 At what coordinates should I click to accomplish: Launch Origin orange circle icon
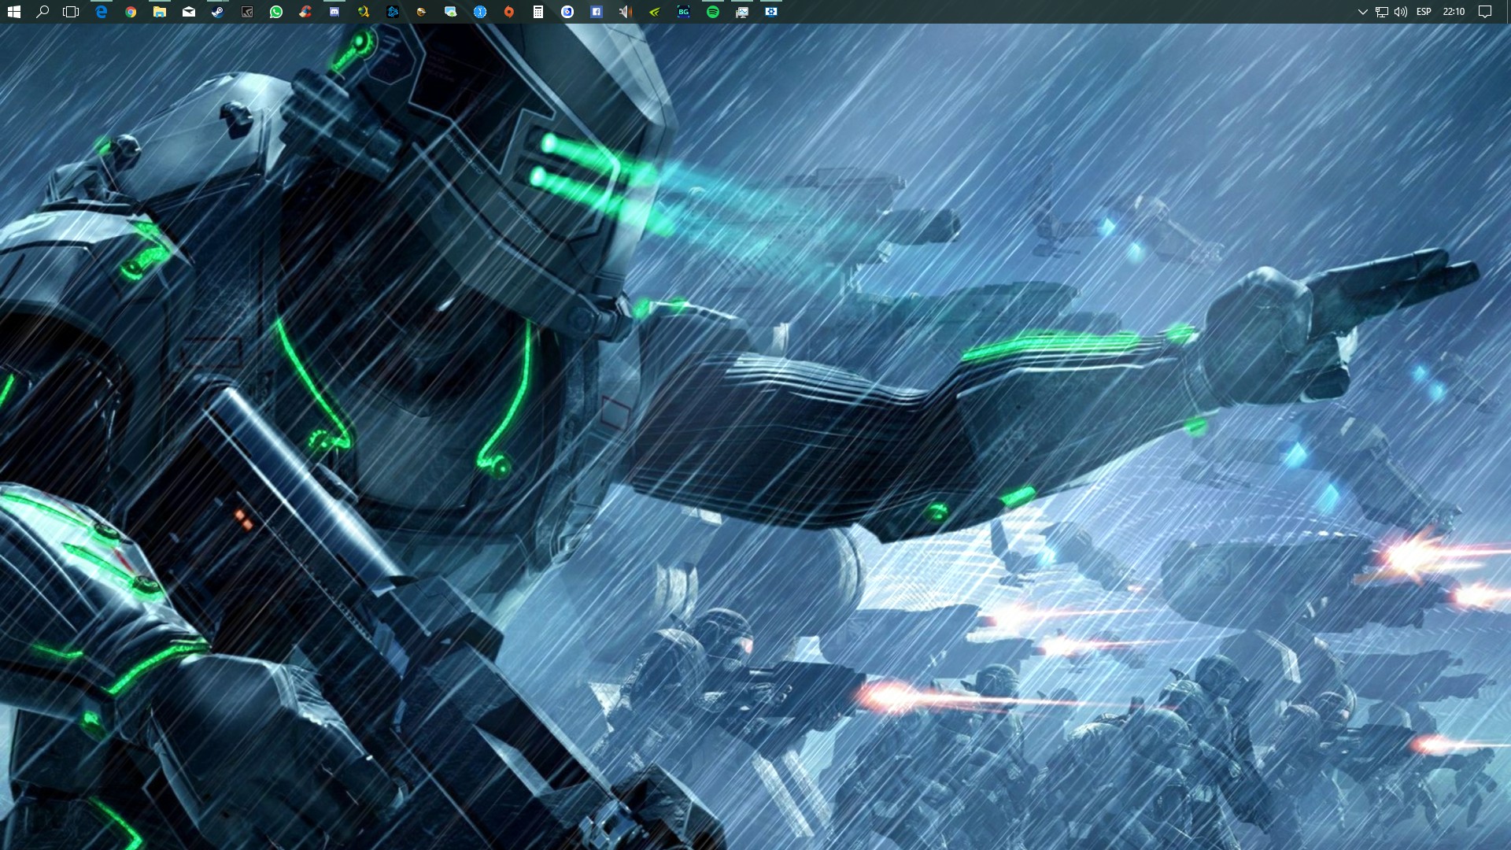point(509,12)
